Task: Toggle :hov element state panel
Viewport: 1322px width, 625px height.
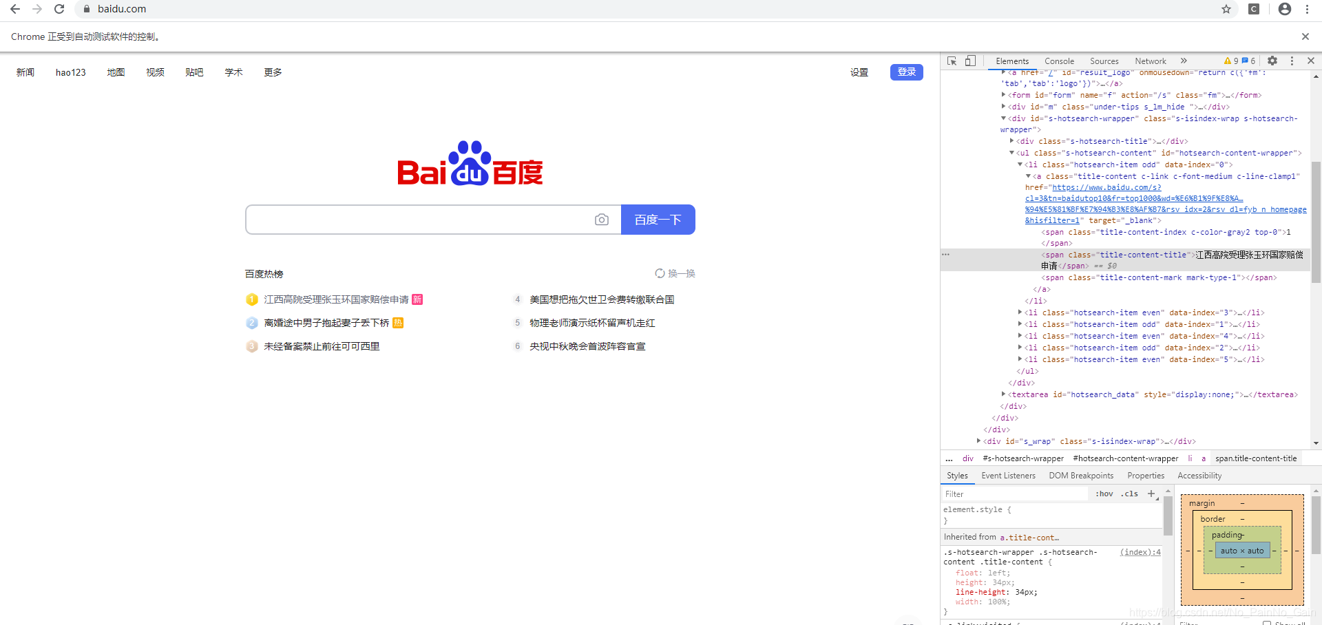Action: point(1104,494)
